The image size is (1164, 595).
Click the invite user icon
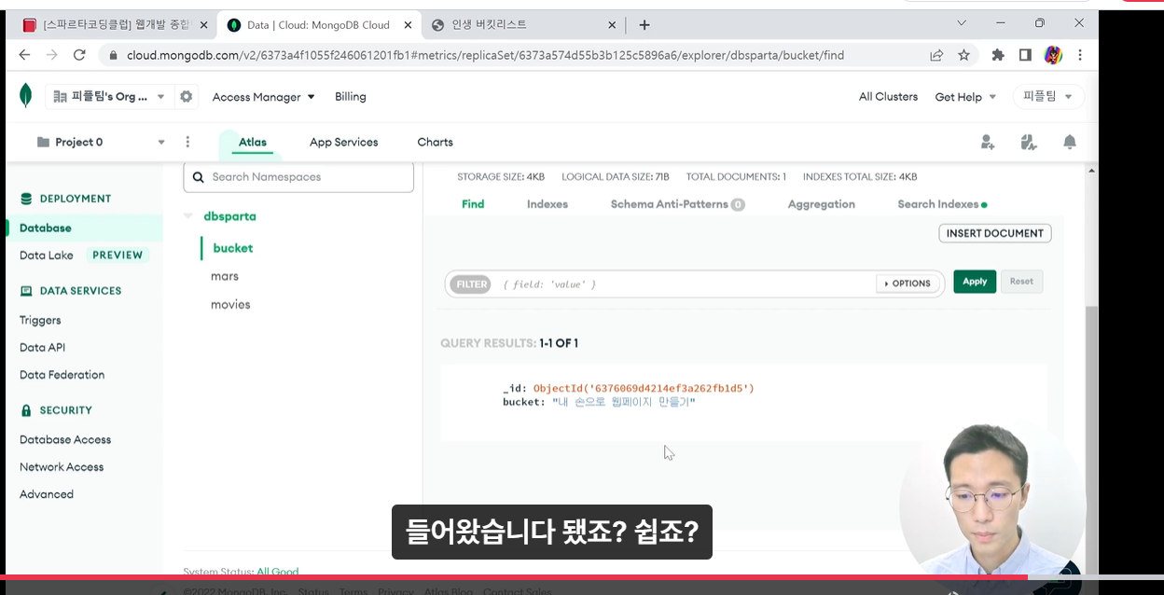click(988, 142)
